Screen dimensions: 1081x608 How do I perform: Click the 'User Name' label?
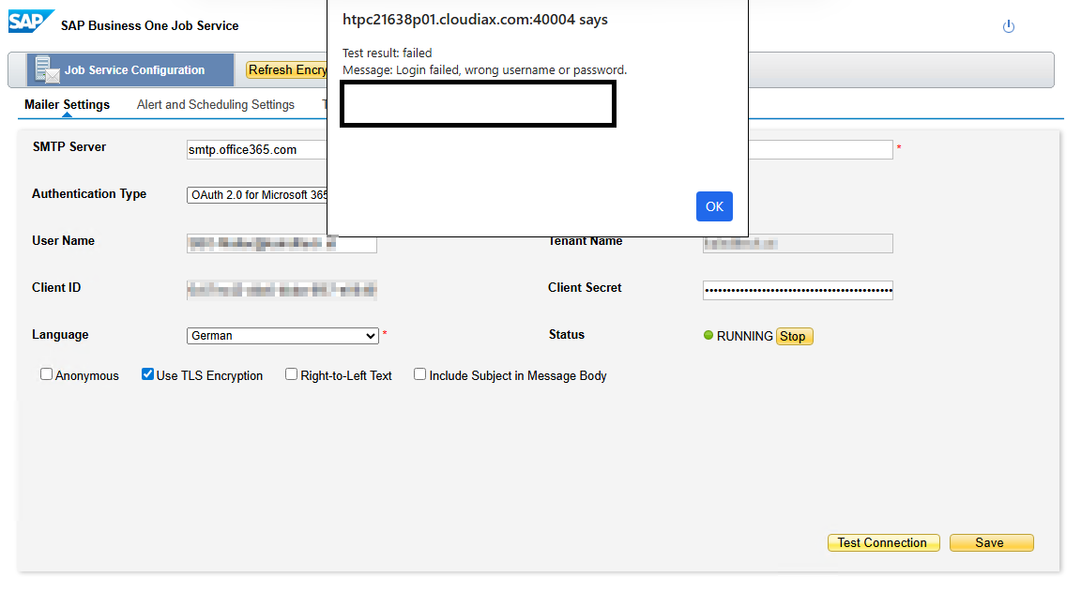pos(64,240)
